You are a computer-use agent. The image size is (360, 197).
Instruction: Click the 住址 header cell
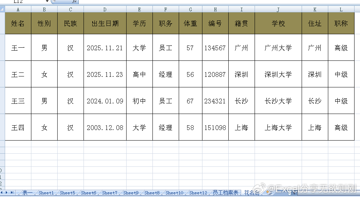click(315, 23)
